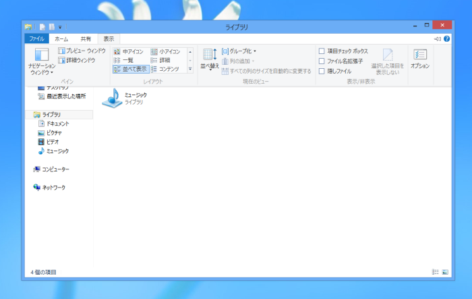
Task: Click the new folder quick access icon
Action: [52, 27]
